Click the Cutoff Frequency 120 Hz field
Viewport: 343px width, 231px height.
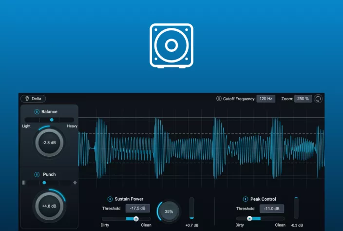pyautogui.click(x=266, y=99)
